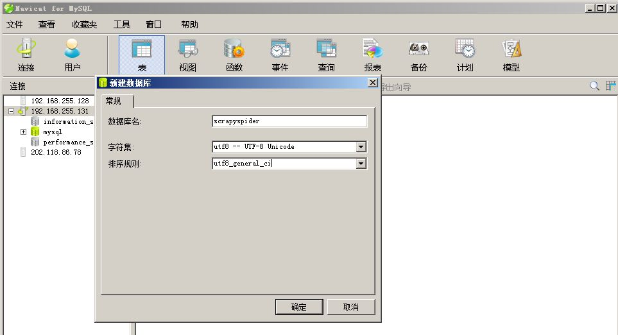Open the 排序规则 collation dropdown arrow
This screenshot has height=335, width=618.
[x=361, y=164]
